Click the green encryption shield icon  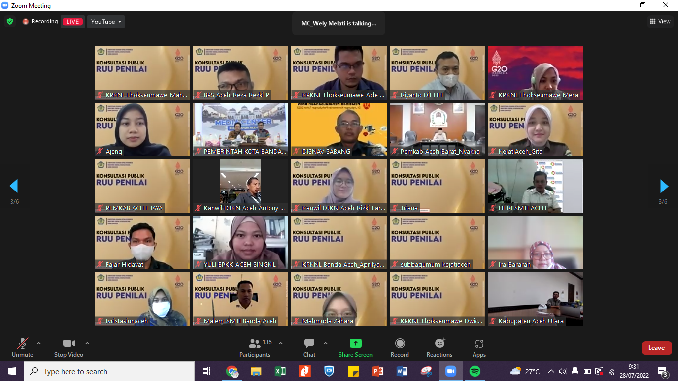tap(10, 22)
